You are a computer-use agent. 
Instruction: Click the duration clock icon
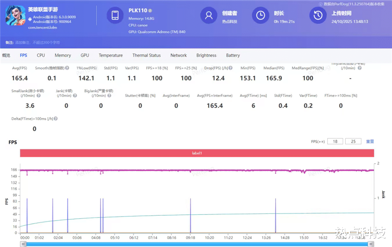[260, 15]
